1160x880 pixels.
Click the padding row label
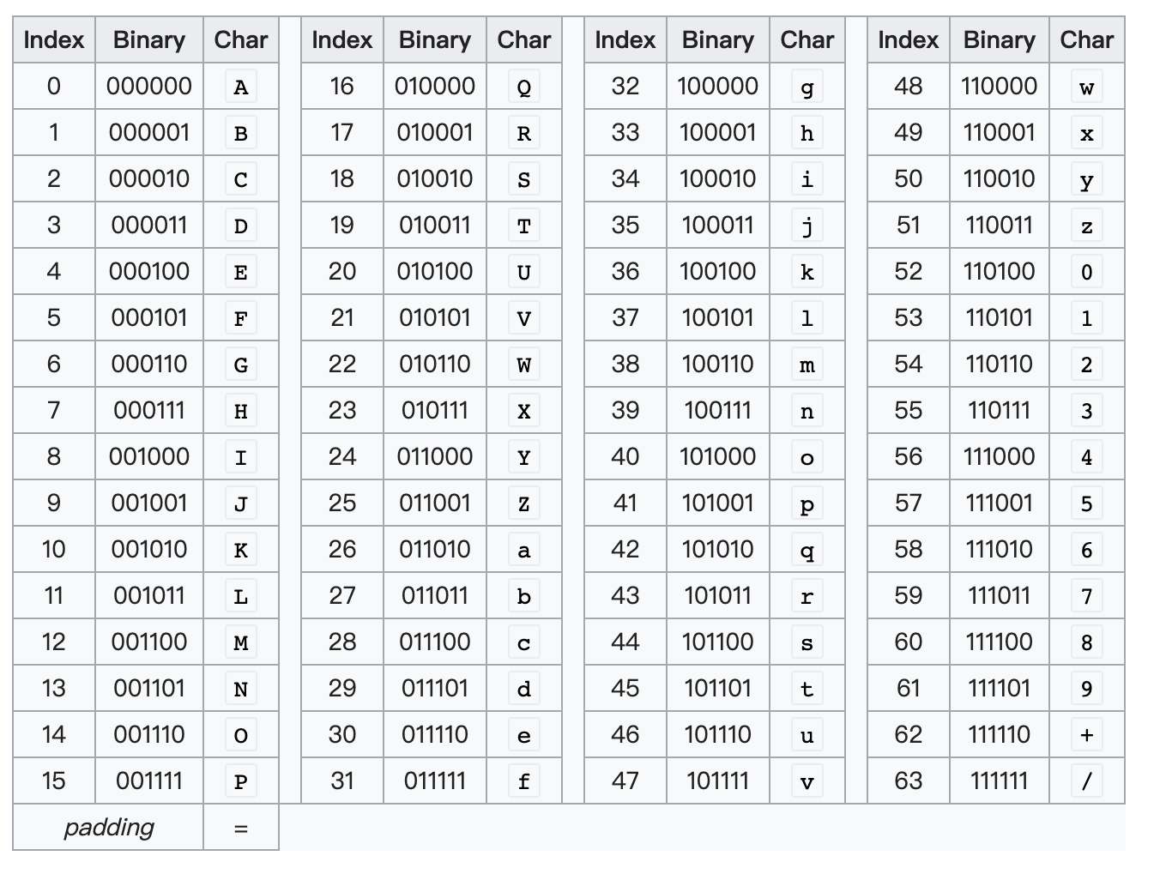107,827
